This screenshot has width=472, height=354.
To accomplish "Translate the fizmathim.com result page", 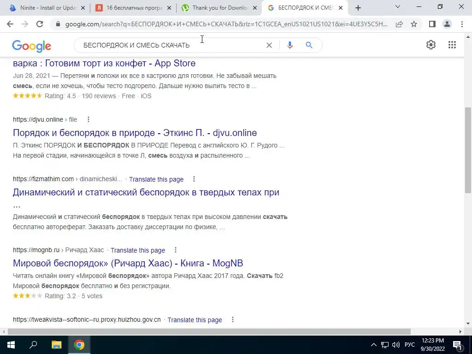I will [x=156, y=179].
